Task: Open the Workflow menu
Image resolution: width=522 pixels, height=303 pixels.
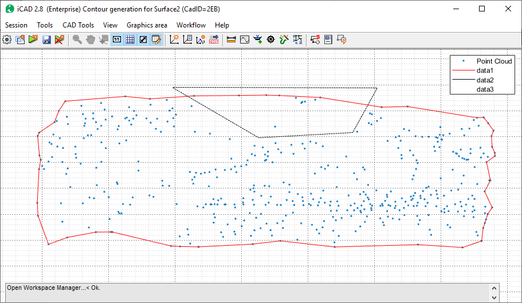Action: [191, 25]
